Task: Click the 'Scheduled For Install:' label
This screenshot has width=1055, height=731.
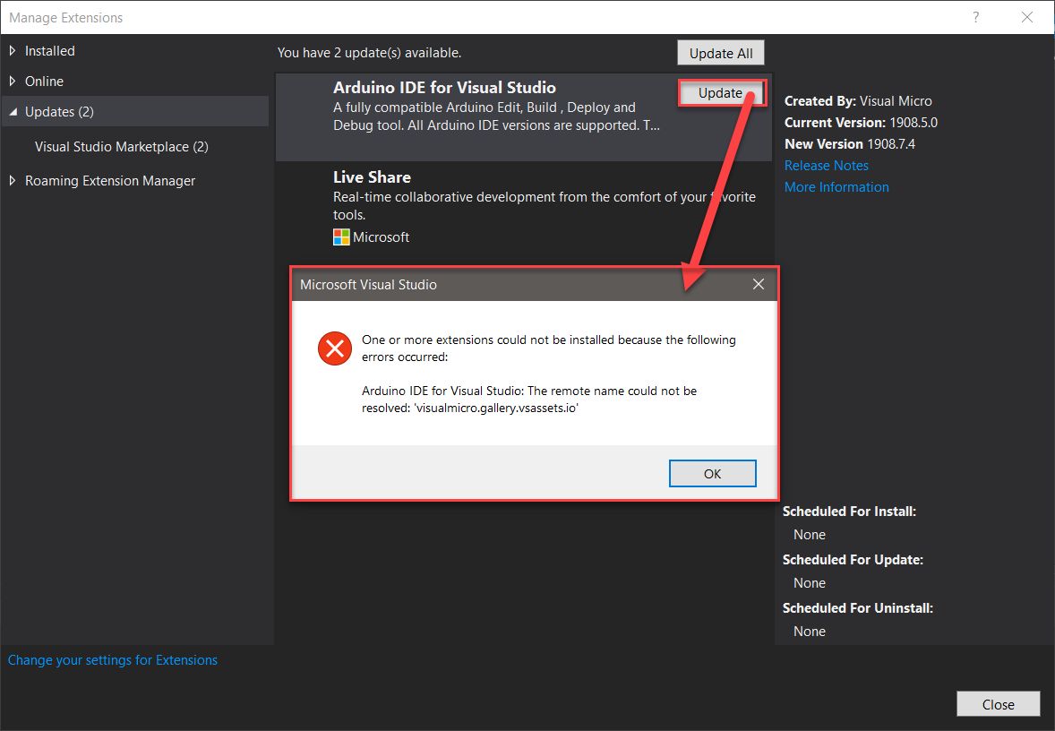Action: click(849, 512)
